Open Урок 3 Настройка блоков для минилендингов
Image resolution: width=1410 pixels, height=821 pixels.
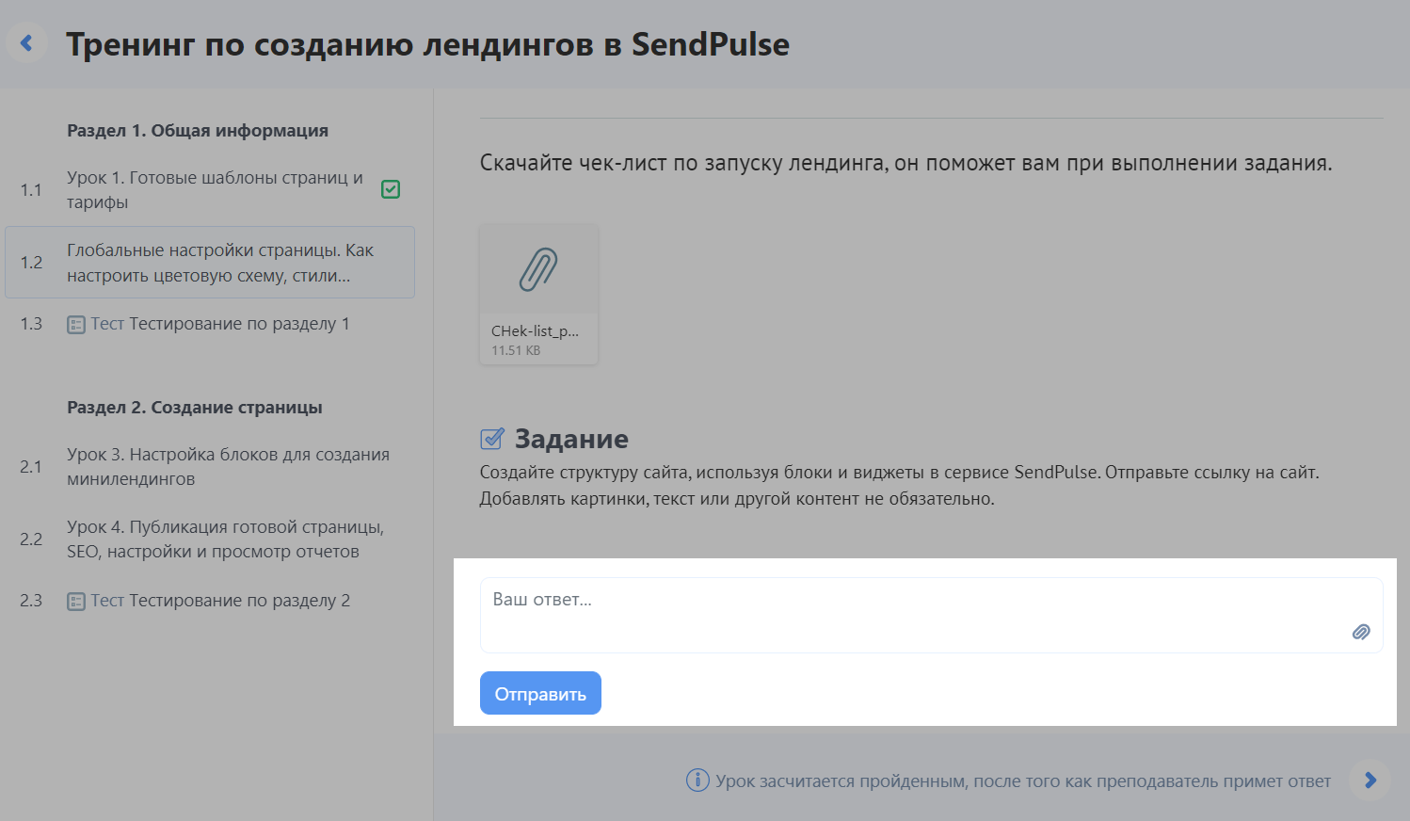[x=209, y=467]
